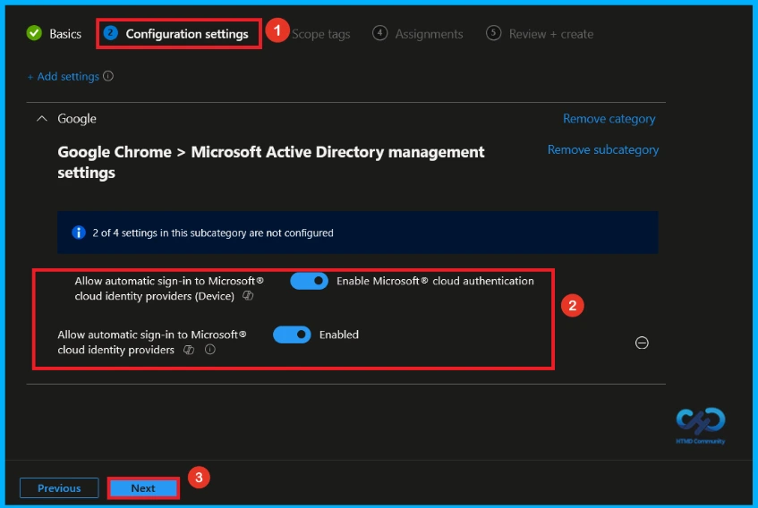Open the Review + create step

(551, 34)
